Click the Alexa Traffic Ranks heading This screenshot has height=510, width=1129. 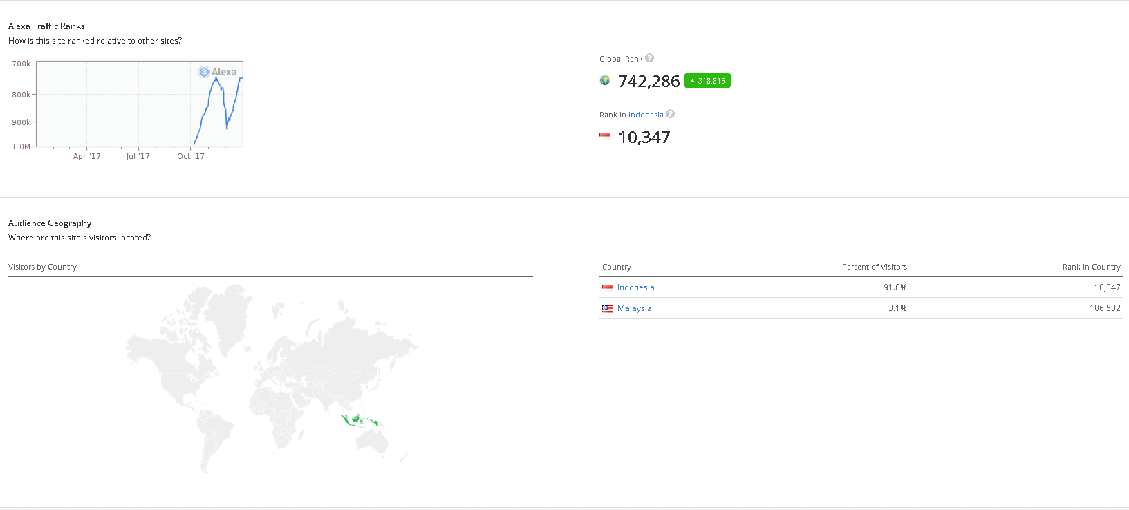pos(46,26)
